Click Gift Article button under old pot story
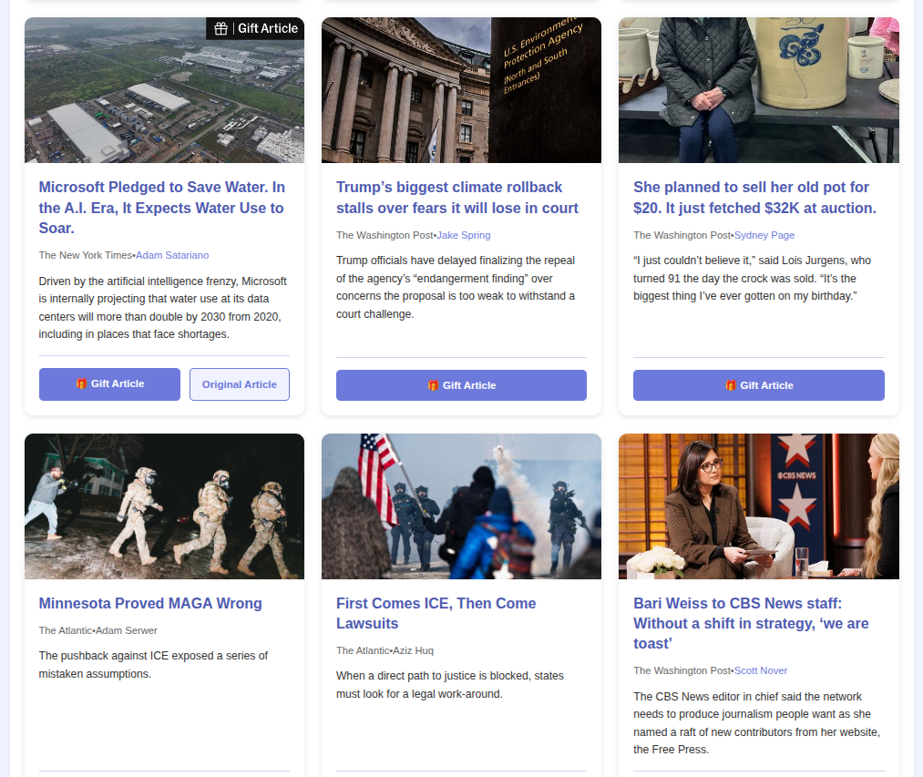Image resolution: width=923 pixels, height=777 pixels. coord(759,385)
